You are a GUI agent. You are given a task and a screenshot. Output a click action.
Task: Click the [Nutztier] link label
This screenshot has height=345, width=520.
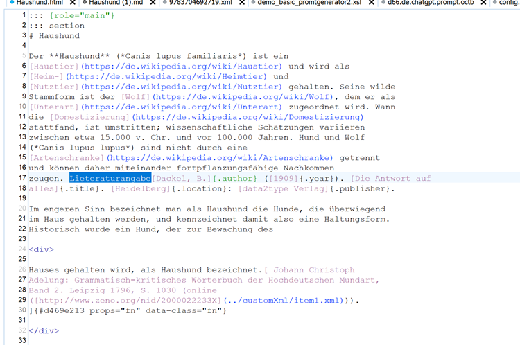[54, 87]
